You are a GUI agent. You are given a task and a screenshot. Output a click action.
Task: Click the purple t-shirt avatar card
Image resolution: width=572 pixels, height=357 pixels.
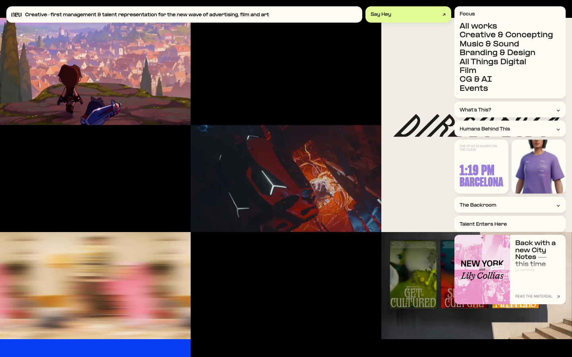538,167
